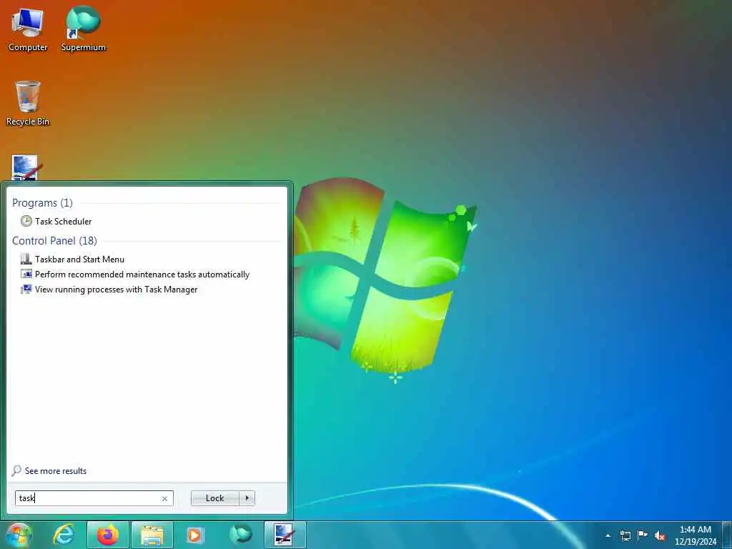Clear the search text with the X button

[x=165, y=498]
